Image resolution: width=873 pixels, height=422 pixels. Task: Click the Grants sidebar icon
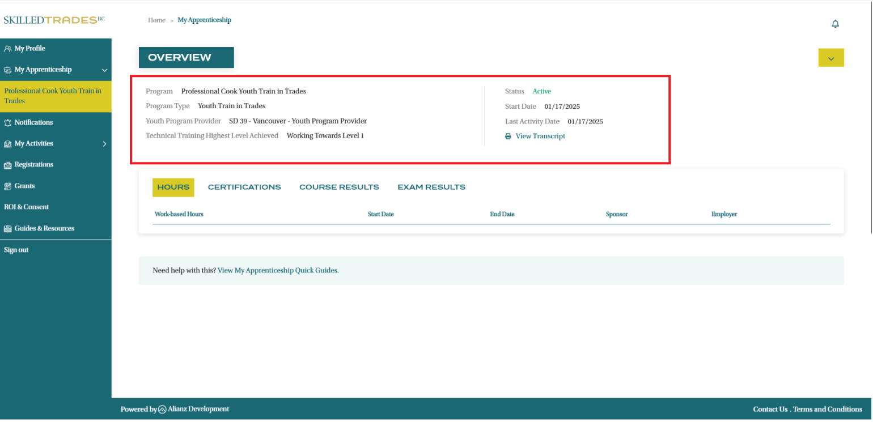7,186
